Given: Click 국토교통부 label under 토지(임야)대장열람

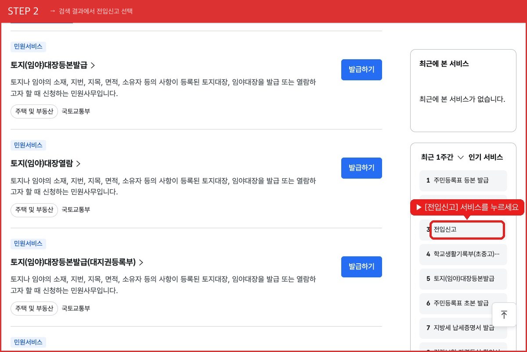Looking at the screenshot, I should point(76,210).
